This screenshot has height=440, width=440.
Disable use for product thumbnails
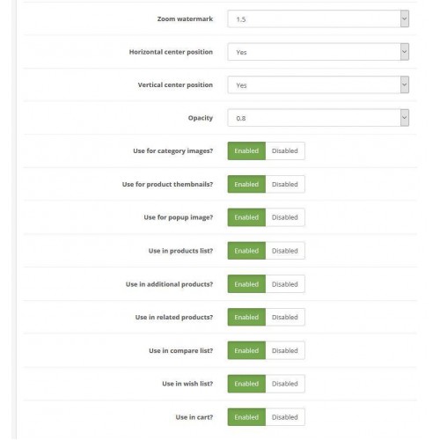click(285, 184)
